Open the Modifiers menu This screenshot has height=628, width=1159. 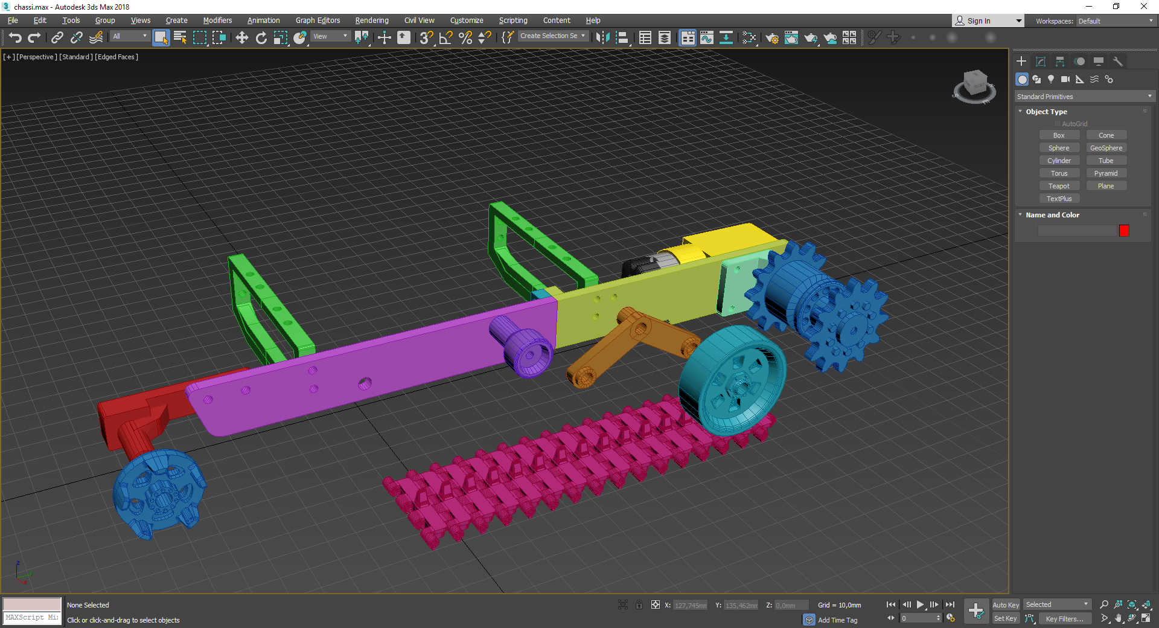[217, 21]
